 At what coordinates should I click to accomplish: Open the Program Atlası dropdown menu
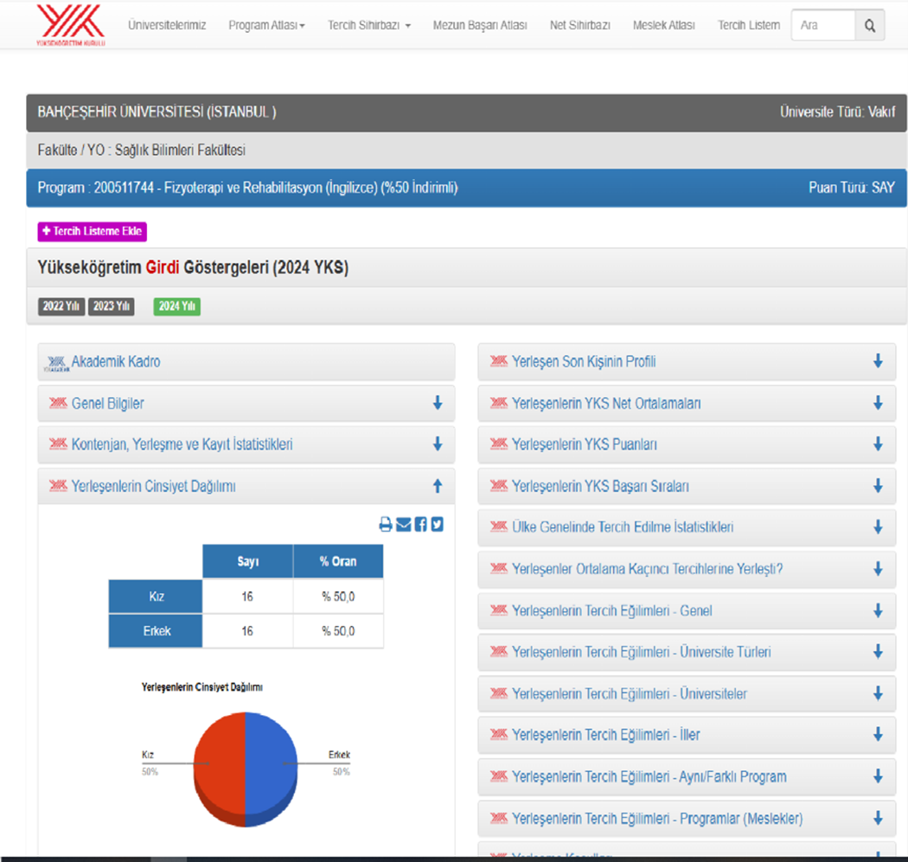tap(266, 26)
